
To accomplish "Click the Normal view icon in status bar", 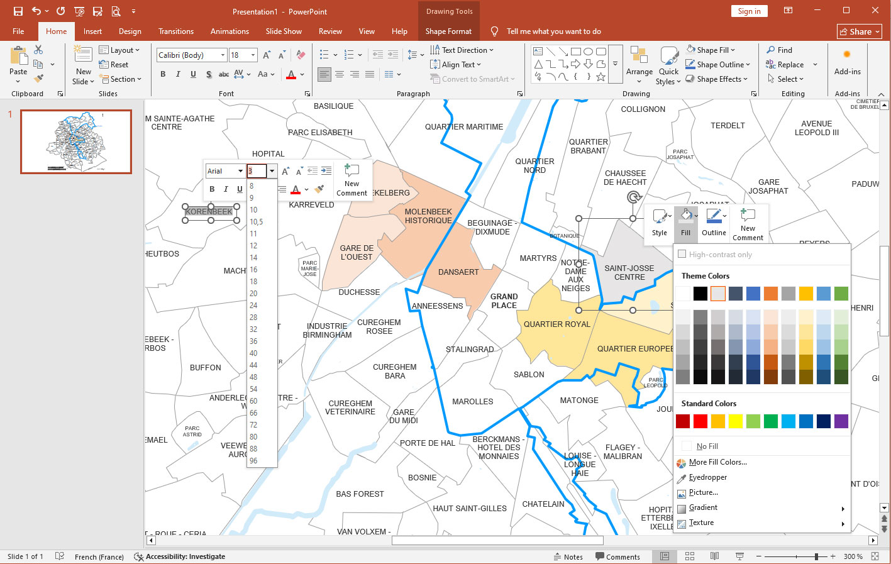I will (664, 556).
